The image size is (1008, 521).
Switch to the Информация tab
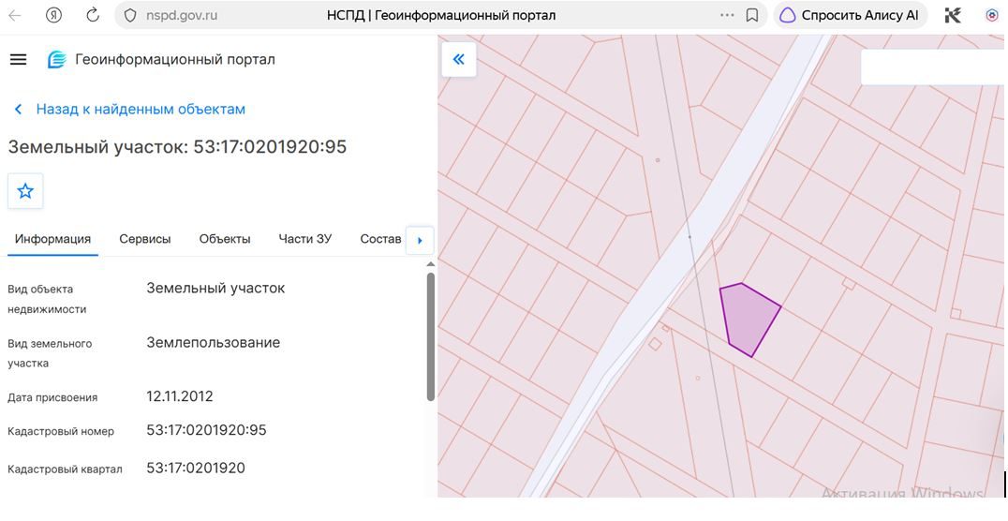52,239
